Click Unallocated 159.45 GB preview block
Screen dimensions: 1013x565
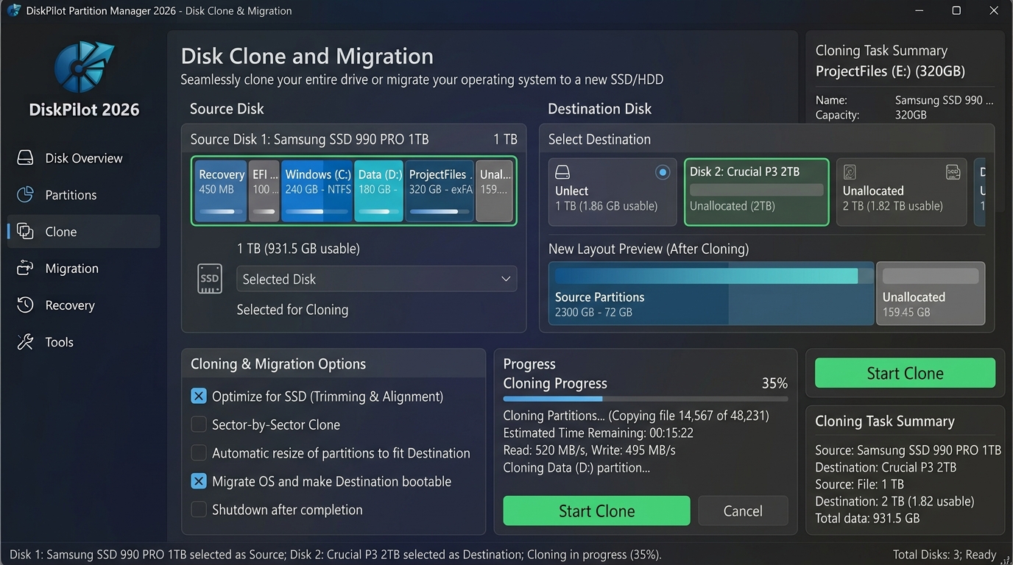[x=931, y=293]
